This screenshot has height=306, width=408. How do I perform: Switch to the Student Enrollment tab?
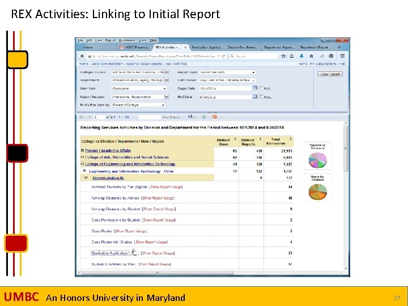pyautogui.click(x=243, y=48)
